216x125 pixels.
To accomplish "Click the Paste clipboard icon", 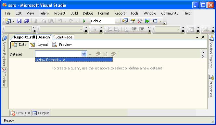I will pos(51,21).
